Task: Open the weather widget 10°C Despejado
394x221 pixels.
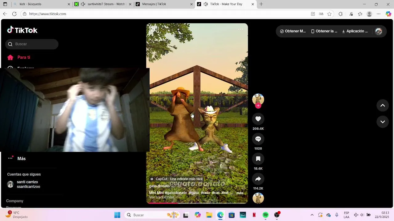Action: coord(17,215)
